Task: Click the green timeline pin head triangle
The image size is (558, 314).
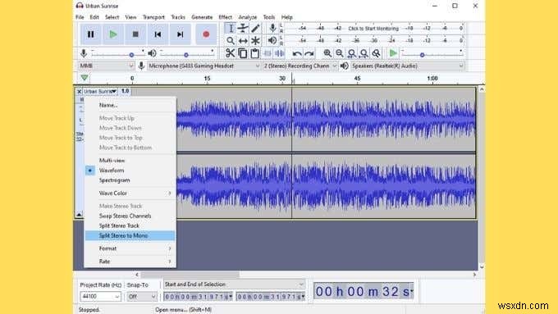Action: coord(85,78)
